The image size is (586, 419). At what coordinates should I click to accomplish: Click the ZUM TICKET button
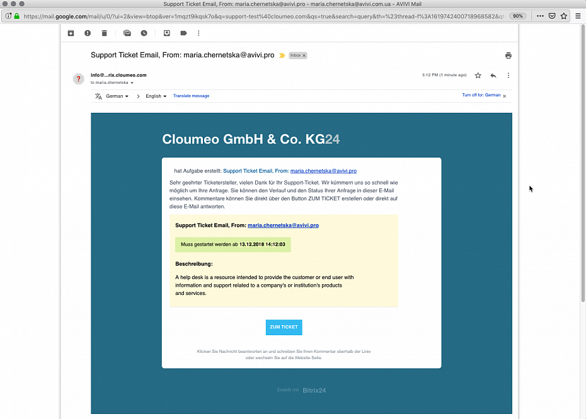click(284, 328)
